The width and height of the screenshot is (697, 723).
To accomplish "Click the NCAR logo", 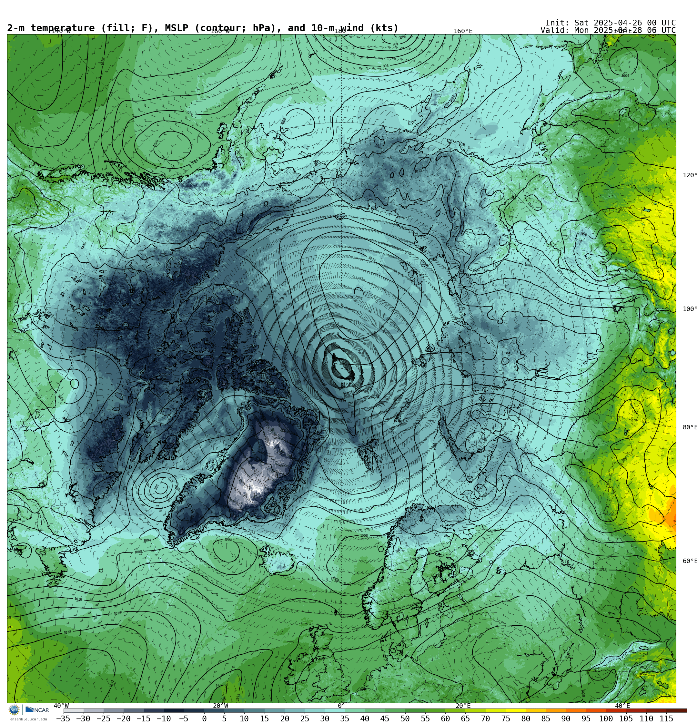I will pyautogui.click(x=37, y=710).
